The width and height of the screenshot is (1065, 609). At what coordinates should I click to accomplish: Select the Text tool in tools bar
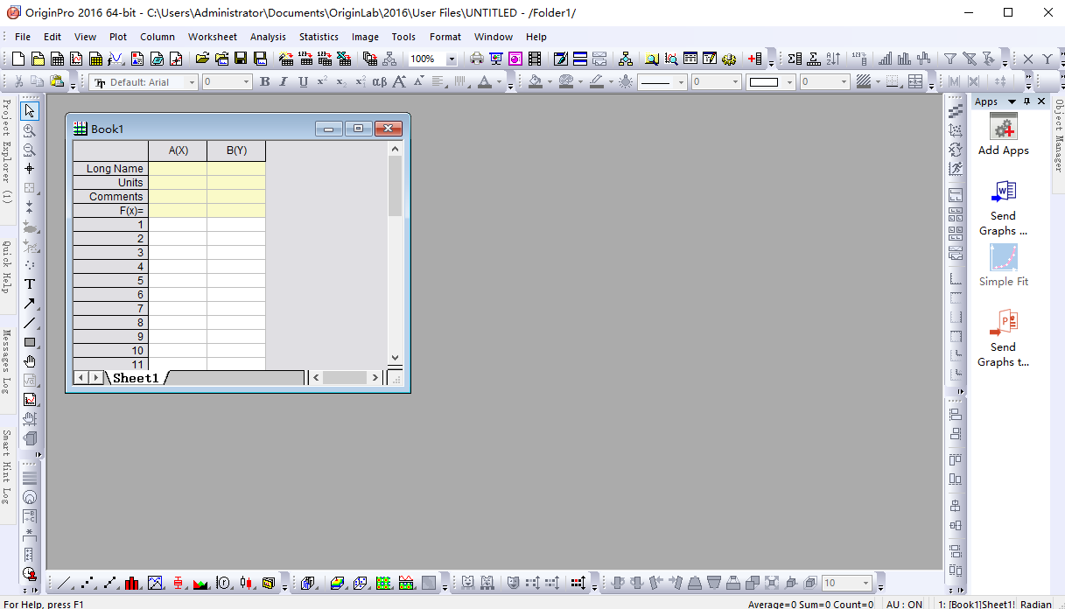coord(30,283)
